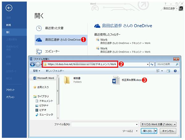This screenshot has width=185, height=140.
Task: Expand the address bar dropdown arrow
Action: click(148, 64)
